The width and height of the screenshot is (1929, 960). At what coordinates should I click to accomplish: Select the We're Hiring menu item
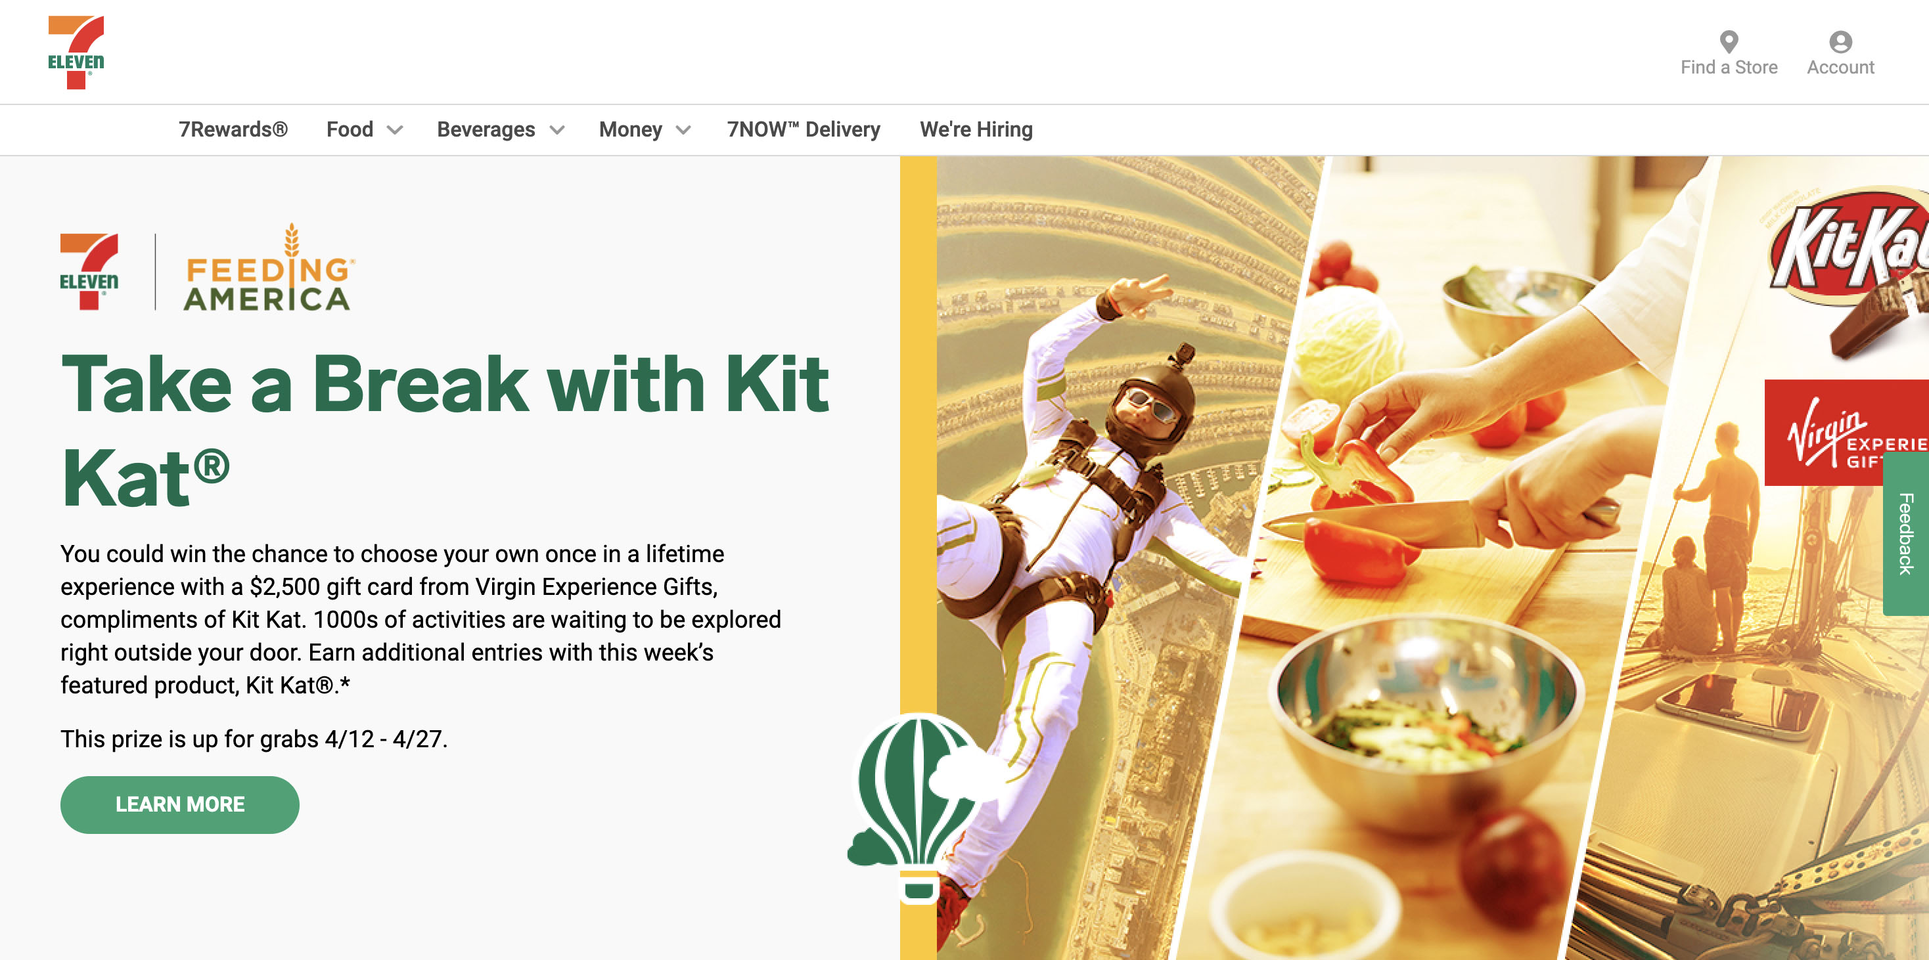[x=976, y=129]
